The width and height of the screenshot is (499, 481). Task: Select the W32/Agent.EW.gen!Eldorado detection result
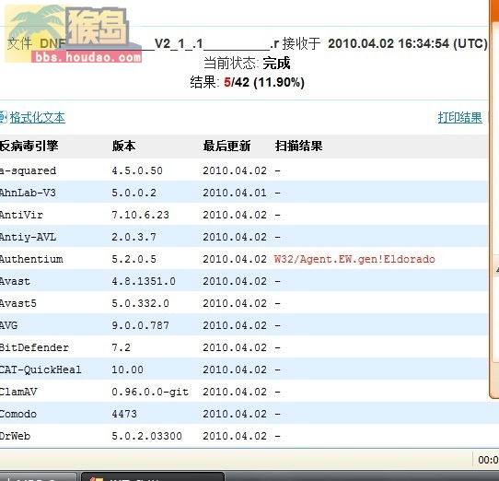point(354,259)
